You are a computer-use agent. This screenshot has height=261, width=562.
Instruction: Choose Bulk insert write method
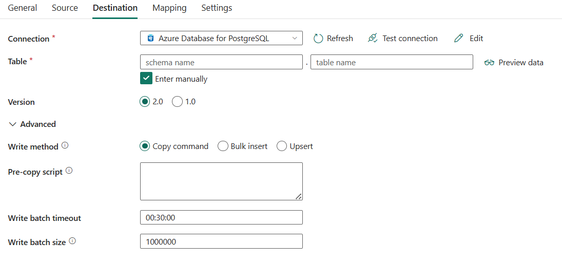point(223,146)
